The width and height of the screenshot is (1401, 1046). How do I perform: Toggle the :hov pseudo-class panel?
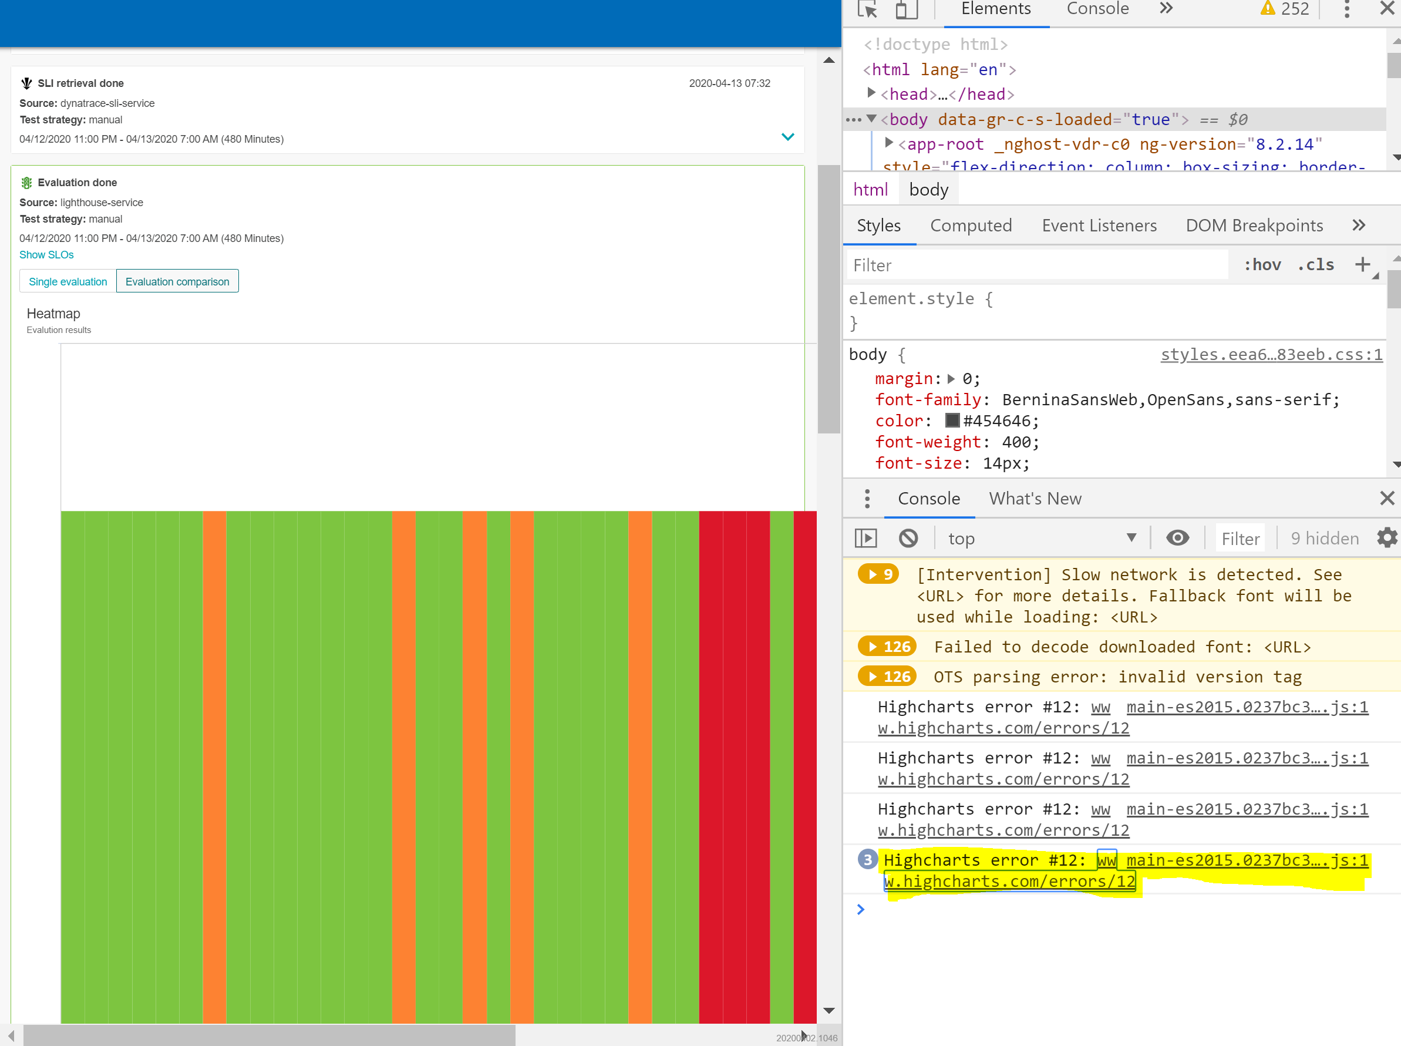1262,265
